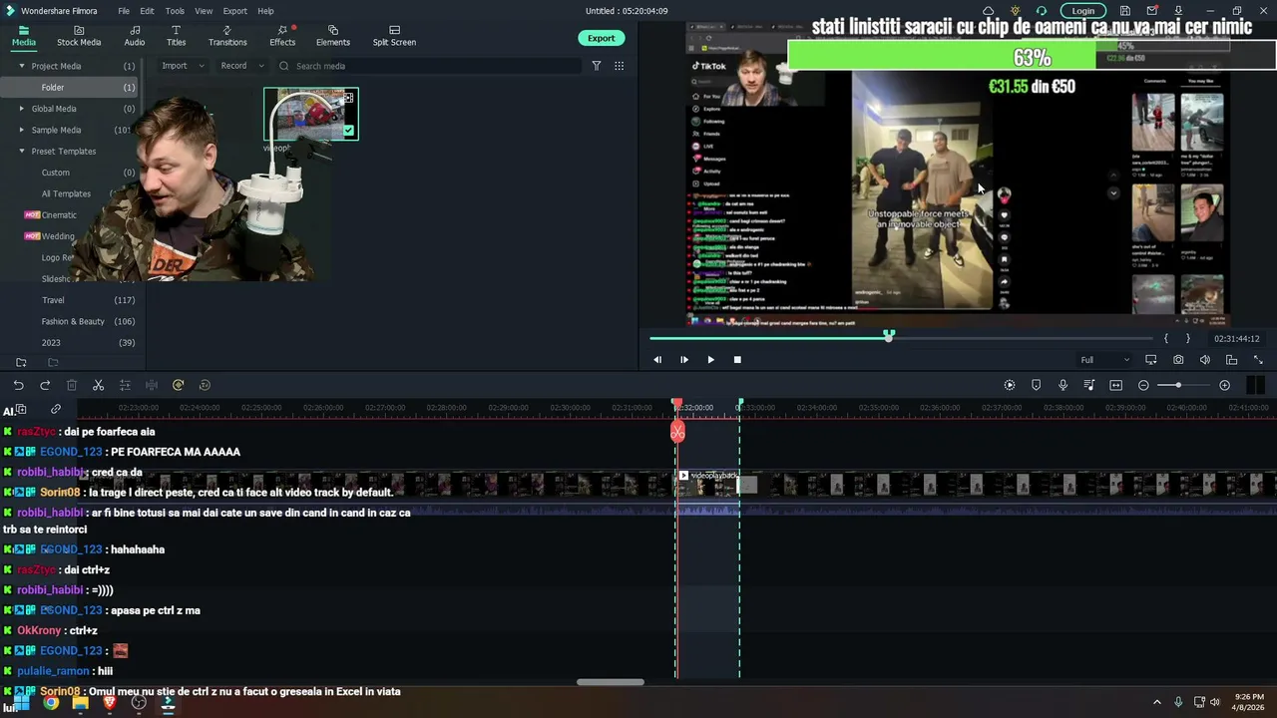
Task: Open the Help menu
Action: point(265,11)
